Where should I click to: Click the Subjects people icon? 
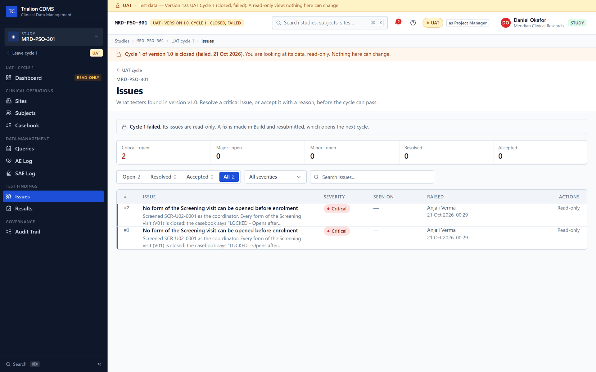[x=9, y=113]
